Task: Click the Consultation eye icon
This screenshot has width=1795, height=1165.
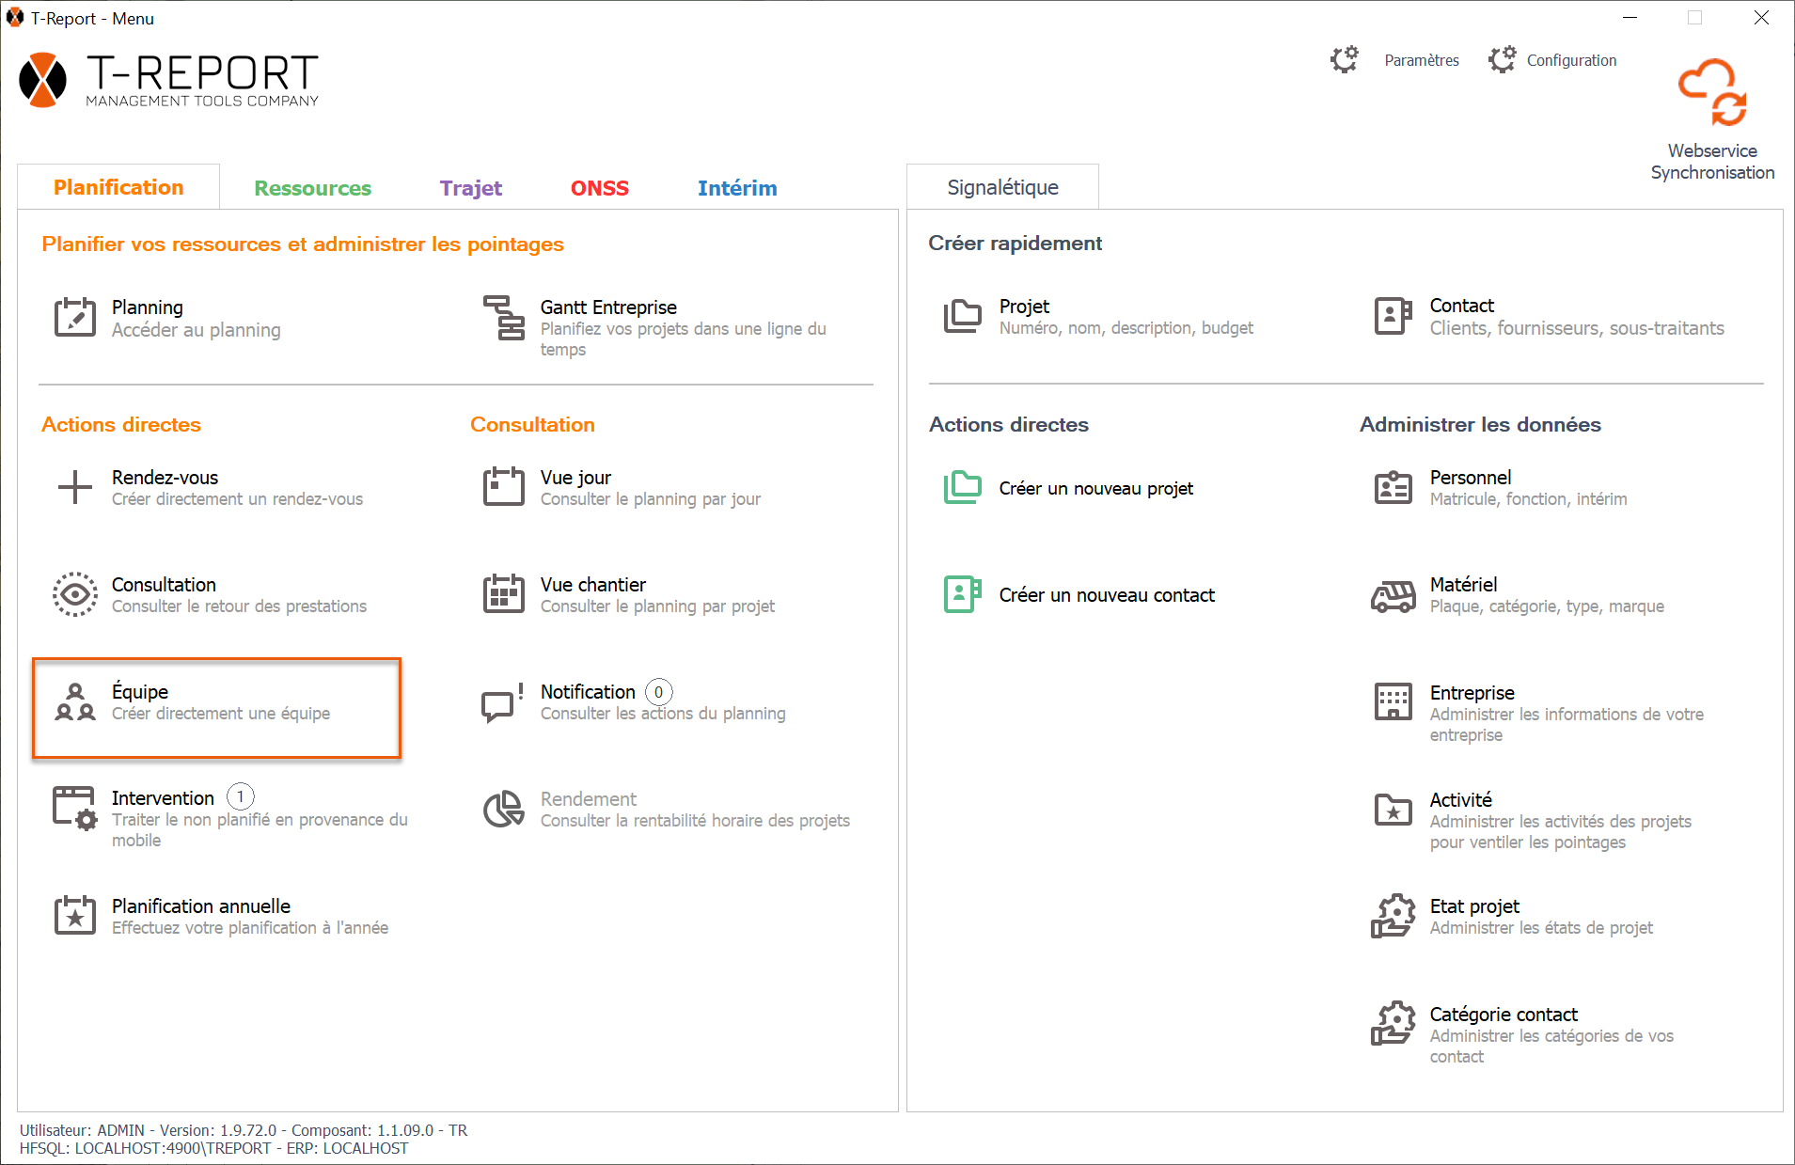Action: tap(75, 594)
